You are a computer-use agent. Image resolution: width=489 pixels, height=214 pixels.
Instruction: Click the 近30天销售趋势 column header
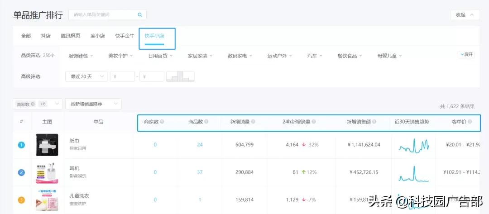(x=412, y=122)
